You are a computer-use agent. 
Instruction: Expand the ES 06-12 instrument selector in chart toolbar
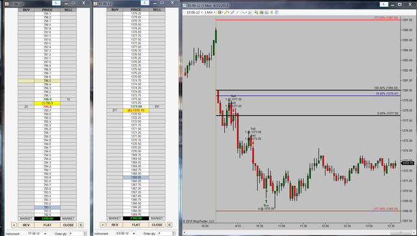point(195,12)
